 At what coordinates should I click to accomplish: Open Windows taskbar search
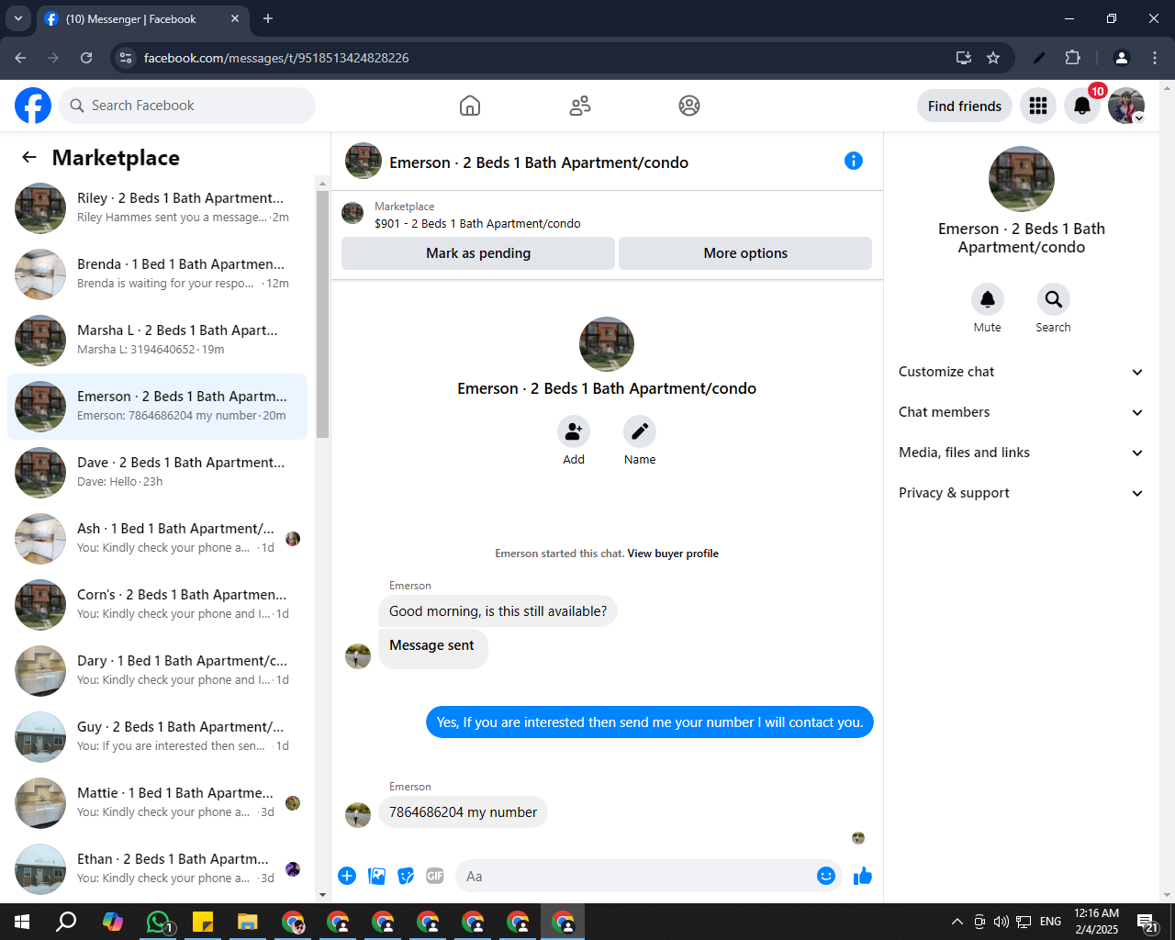point(66,922)
